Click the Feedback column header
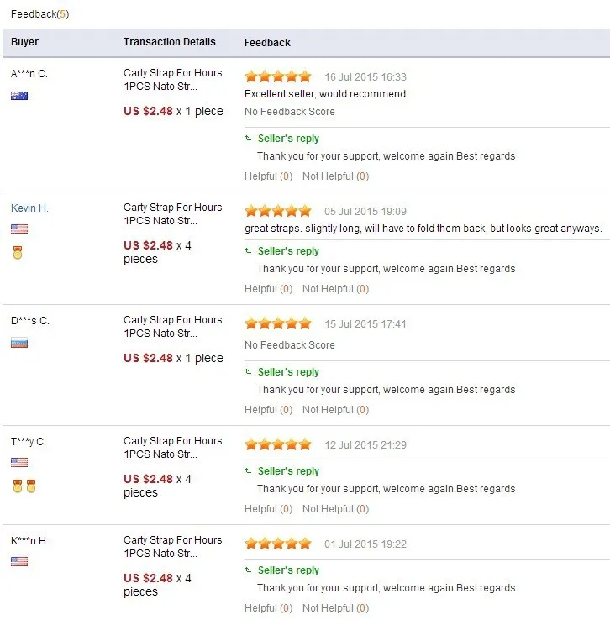610x620 pixels. click(267, 43)
